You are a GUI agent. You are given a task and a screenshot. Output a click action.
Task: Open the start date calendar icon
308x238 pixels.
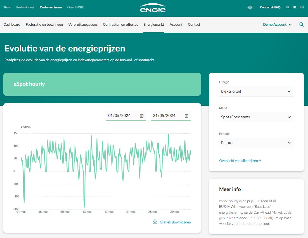[142, 116]
